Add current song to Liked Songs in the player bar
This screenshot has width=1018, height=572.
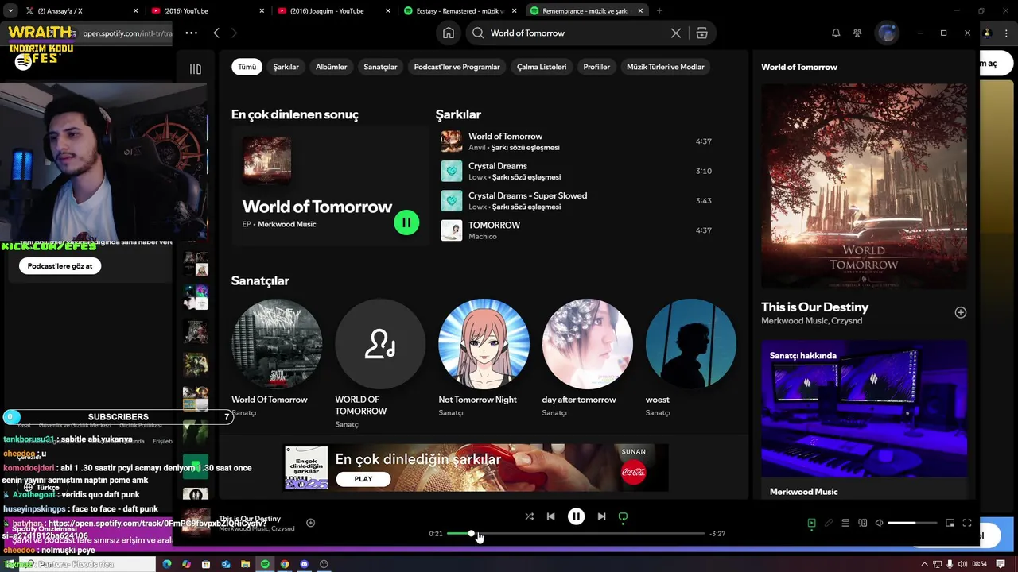311,523
